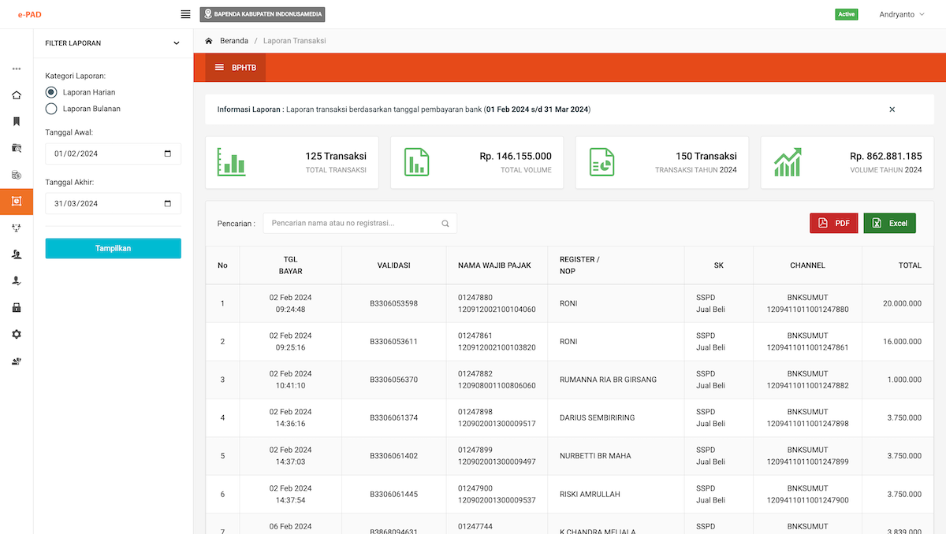Go to Beranda breadcrumb link
The width and height of the screenshot is (946, 534).
click(x=233, y=41)
